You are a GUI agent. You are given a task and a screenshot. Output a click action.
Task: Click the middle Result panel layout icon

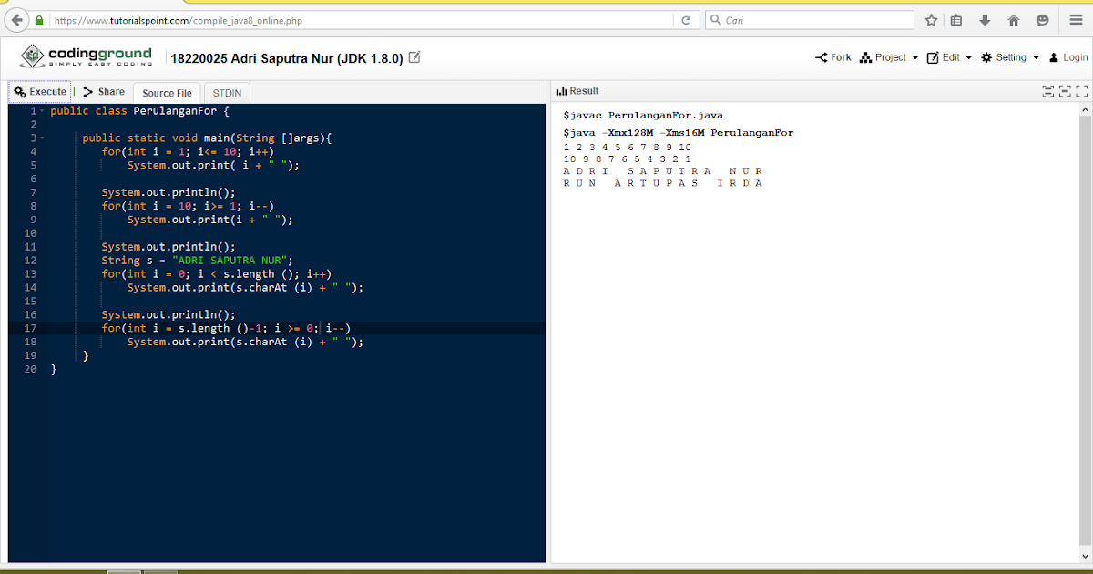coord(1065,91)
